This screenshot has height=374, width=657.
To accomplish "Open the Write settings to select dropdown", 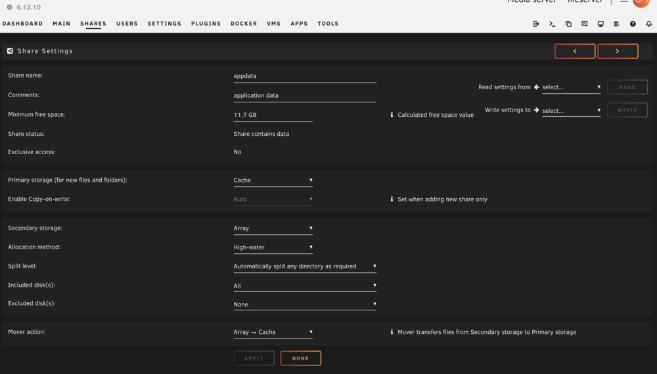I will tap(571, 110).
